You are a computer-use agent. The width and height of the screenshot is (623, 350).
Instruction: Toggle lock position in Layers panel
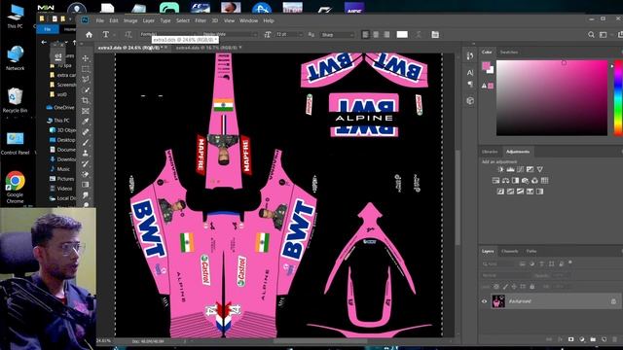[514, 286]
